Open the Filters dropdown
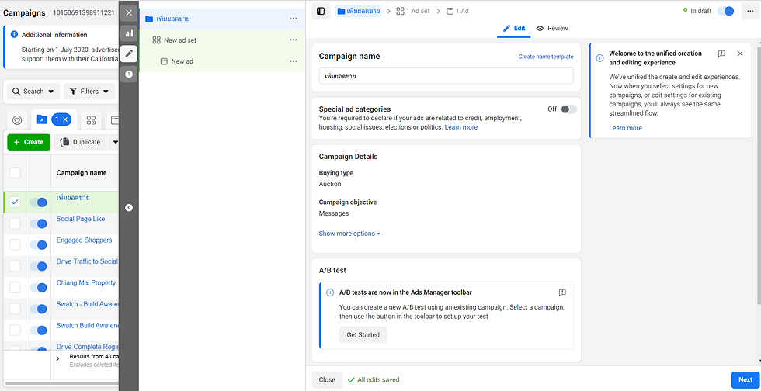761x391 pixels. 89,92
